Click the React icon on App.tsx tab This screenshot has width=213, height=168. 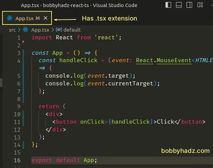(x=9, y=18)
